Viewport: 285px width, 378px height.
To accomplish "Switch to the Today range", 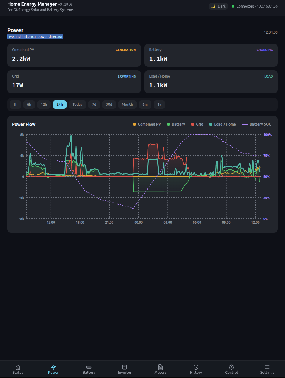I will click(x=77, y=105).
